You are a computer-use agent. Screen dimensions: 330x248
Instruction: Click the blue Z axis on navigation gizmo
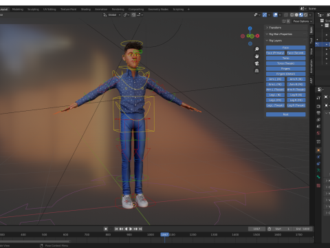pos(250,28)
